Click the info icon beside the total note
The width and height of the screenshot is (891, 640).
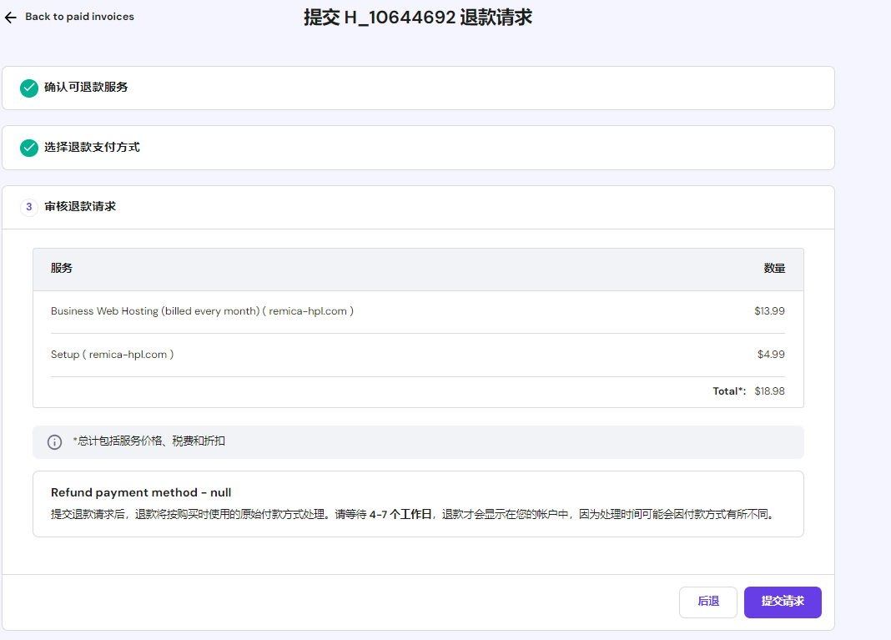54,442
